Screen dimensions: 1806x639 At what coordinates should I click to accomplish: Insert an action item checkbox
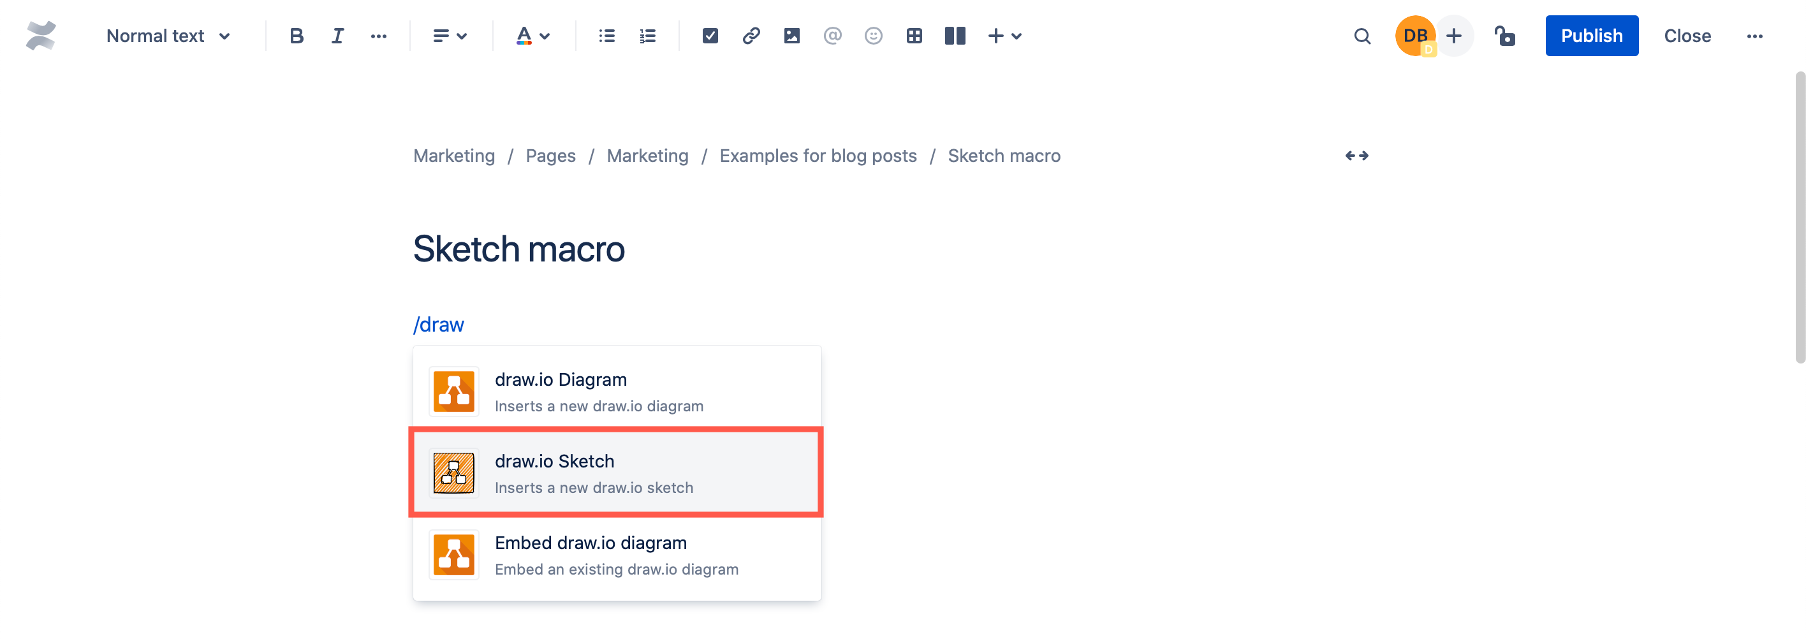[710, 36]
